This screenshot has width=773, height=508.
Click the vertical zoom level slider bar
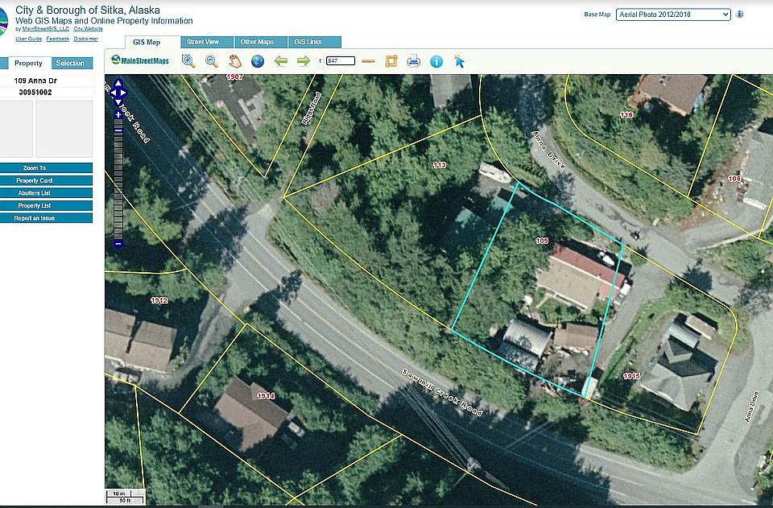tap(118, 179)
